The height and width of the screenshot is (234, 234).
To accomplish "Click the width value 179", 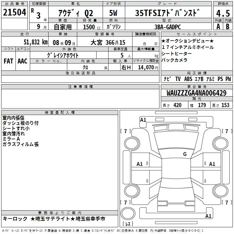I will 202,105.
